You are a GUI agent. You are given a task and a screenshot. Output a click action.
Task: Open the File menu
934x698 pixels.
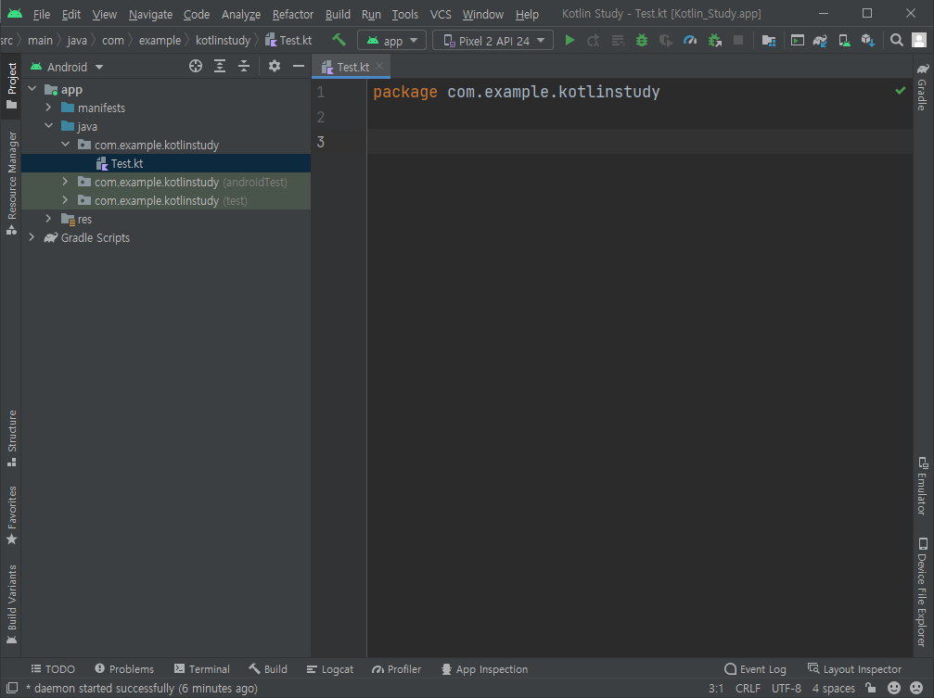41,14
